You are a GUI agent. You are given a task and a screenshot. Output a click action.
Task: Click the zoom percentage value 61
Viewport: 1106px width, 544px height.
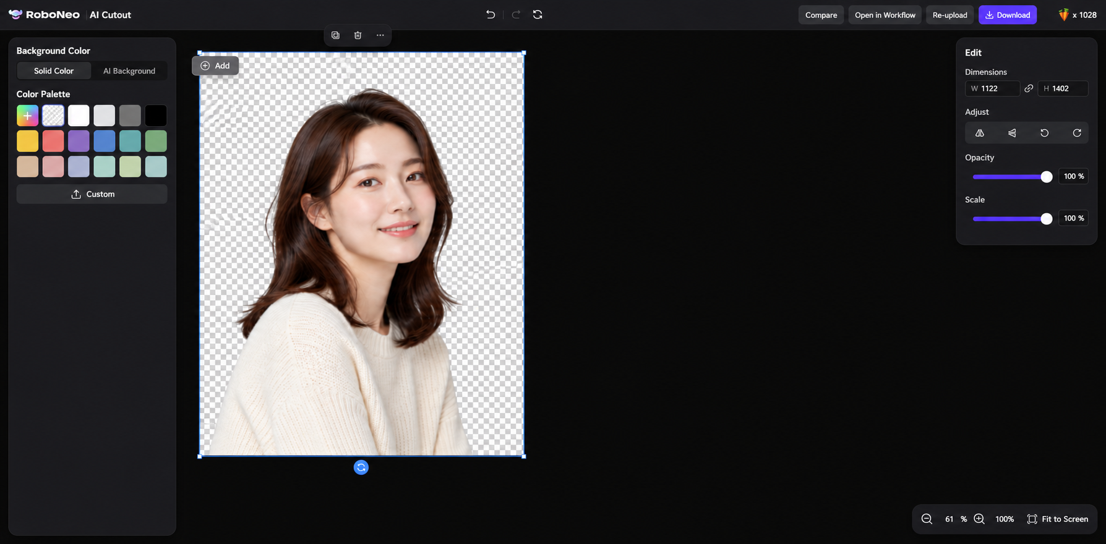point(950,519)
